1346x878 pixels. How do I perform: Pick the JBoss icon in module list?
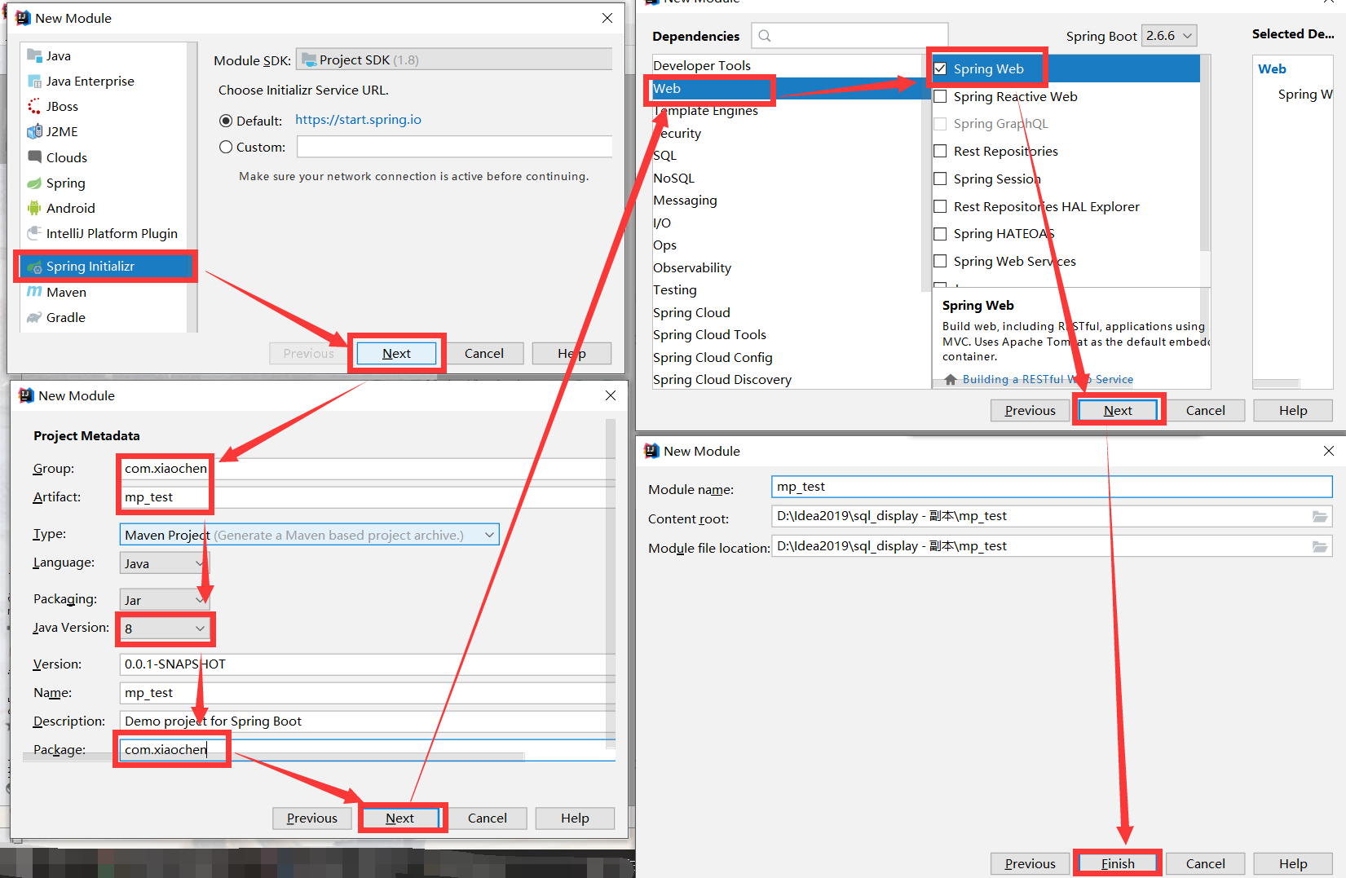34,106
